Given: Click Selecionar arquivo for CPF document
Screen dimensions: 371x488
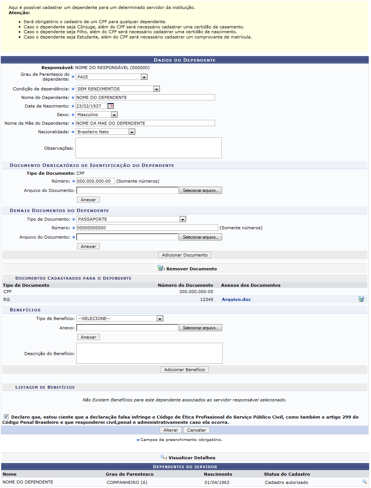Looking at the screenshot, I should coord(200,190).
